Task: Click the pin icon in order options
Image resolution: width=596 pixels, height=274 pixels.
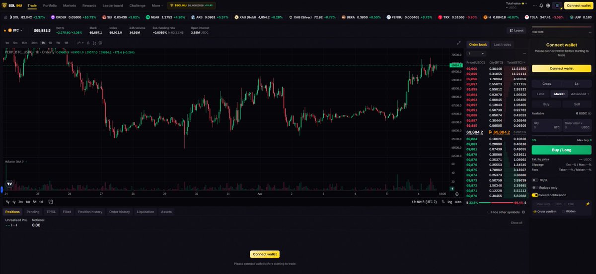Action: 588,204
